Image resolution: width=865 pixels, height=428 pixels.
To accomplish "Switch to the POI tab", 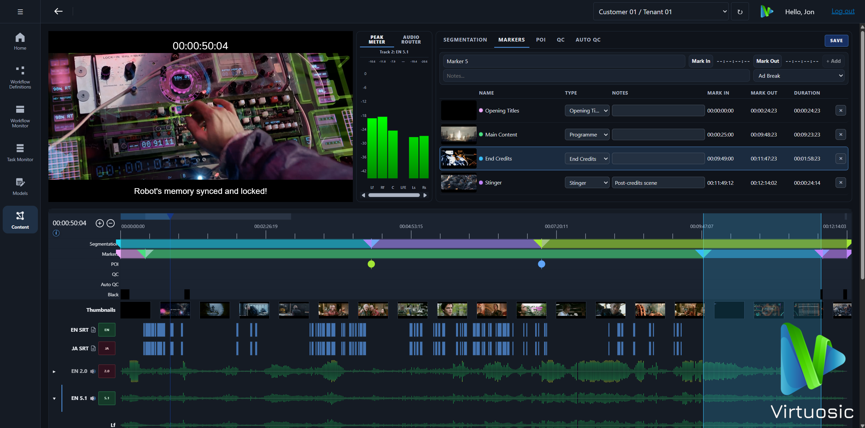I will click(541, 40).
